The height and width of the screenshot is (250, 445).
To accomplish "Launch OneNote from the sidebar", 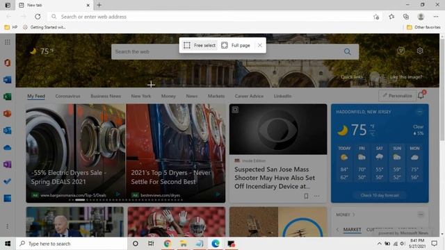I will (8, 165).
